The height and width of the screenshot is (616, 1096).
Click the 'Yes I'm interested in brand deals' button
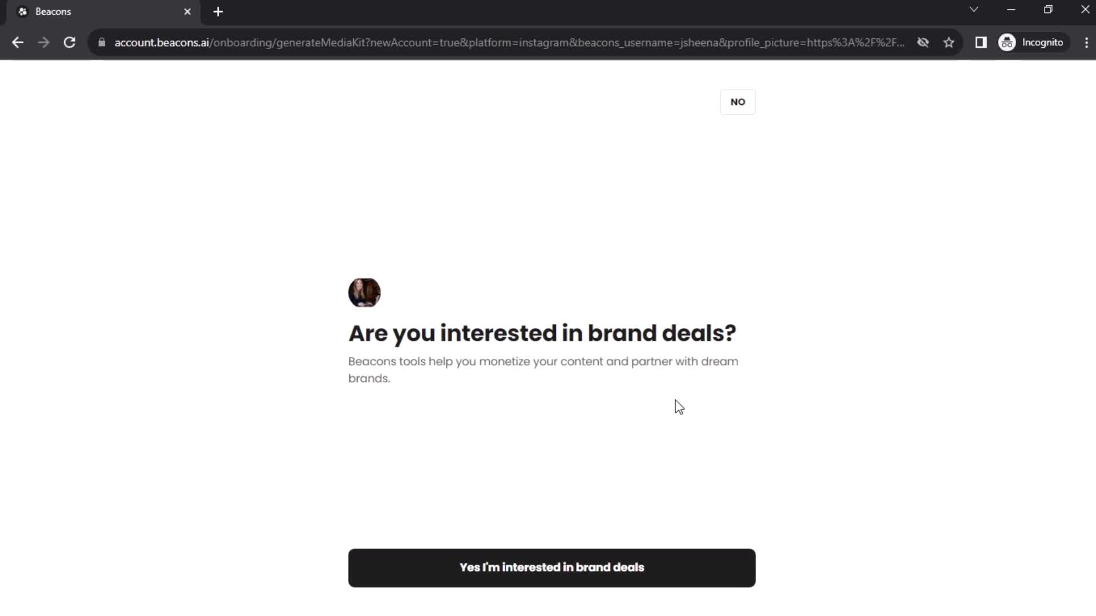(552, 567)
